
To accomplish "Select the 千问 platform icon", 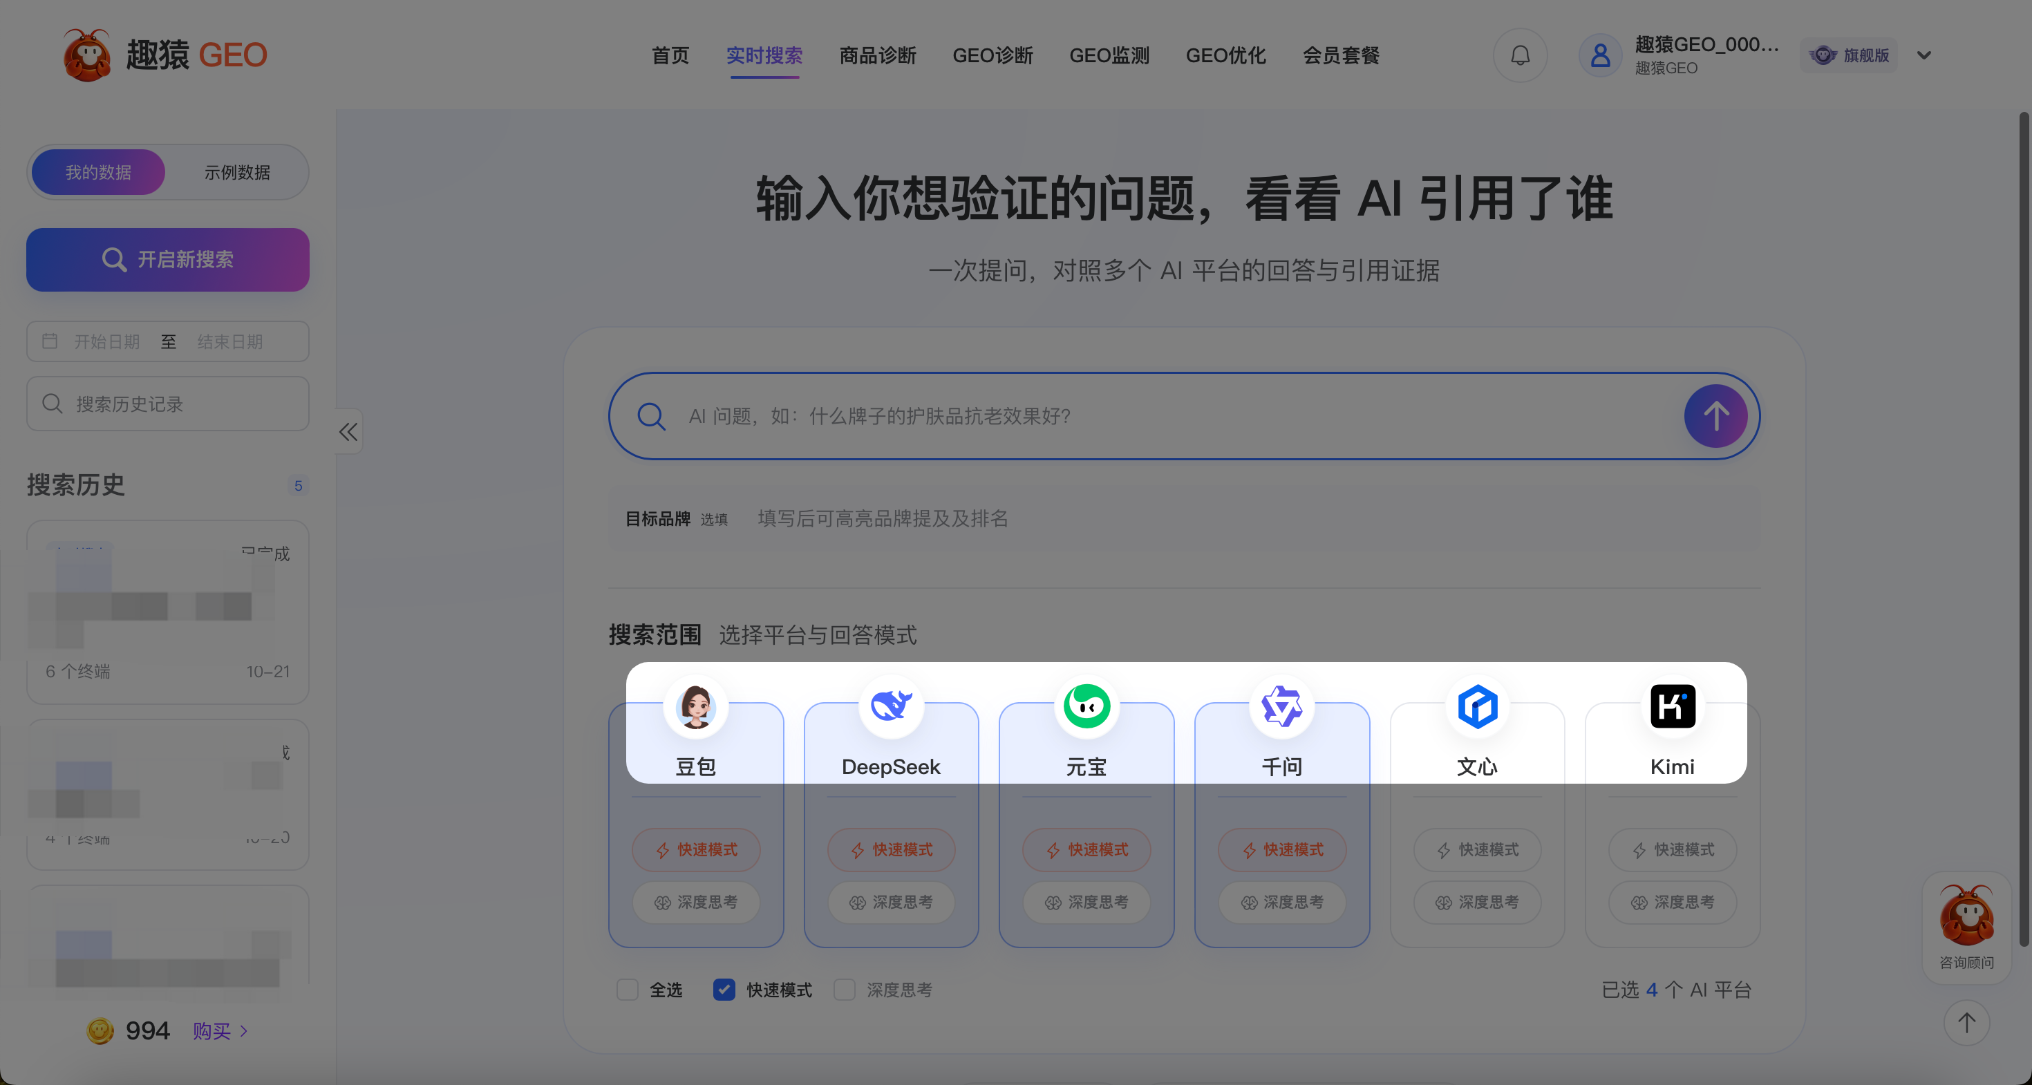I will point(1282,706).
